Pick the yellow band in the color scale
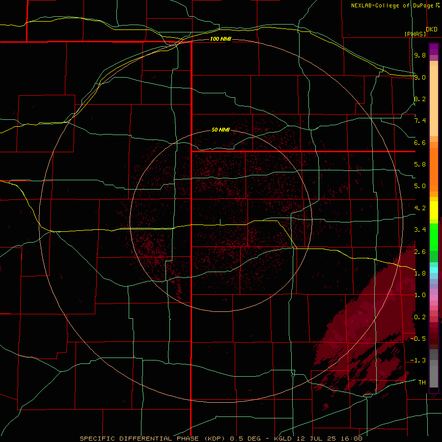Image resolution: width=442 pixels, height=442 pixels. [x=434, y=210]
